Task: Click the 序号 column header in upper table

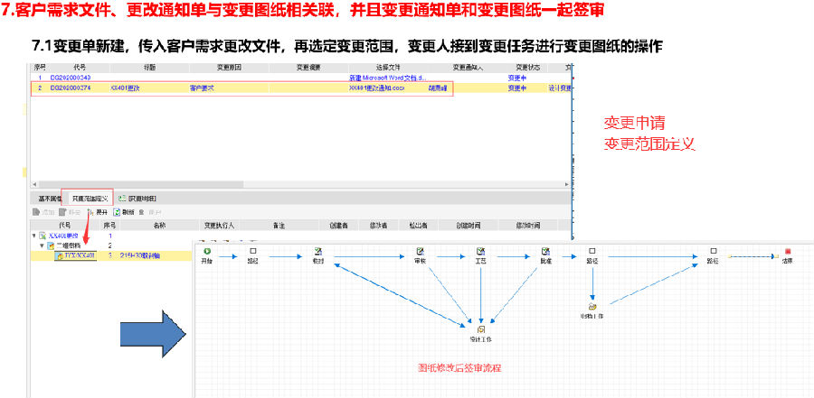Action: point(40,68)
